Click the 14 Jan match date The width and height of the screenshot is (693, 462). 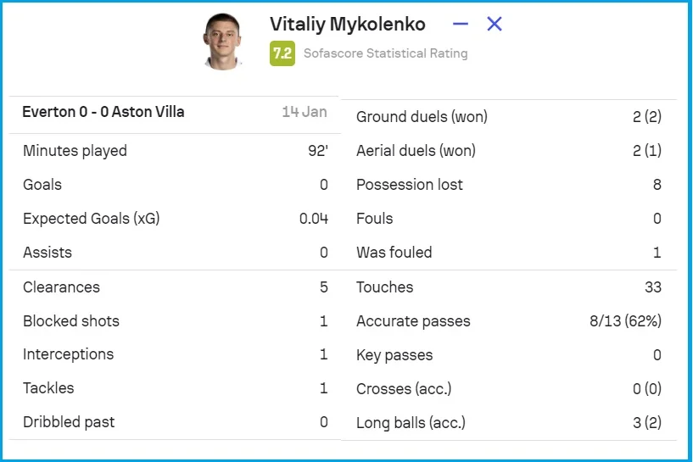(305, 112)
